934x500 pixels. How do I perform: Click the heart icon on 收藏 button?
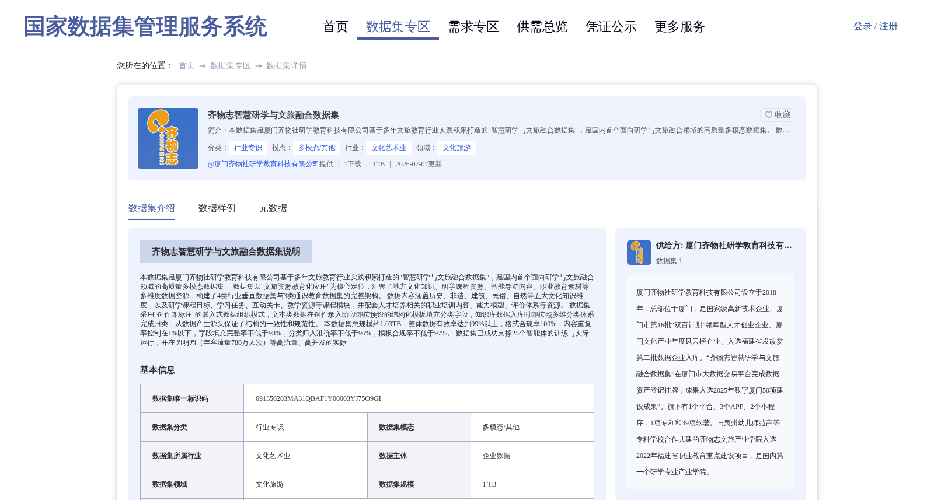pyautogui.click(x=769, y=115)
